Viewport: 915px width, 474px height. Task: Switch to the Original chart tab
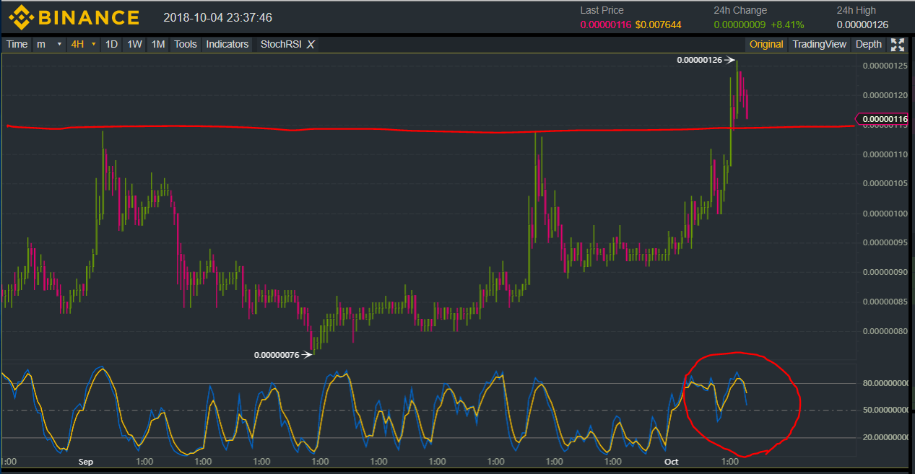[x=766, y=45]
